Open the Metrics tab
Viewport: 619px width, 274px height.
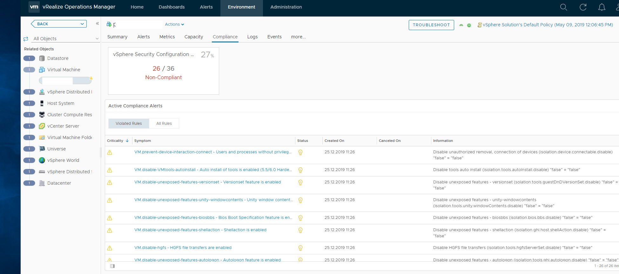coord(167,37)
